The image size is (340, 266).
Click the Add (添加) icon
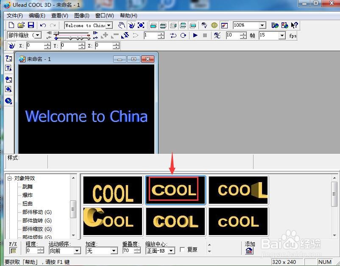pos(249,251)
